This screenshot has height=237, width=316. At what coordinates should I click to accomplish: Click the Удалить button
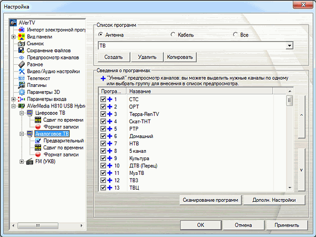click(147, 57)
